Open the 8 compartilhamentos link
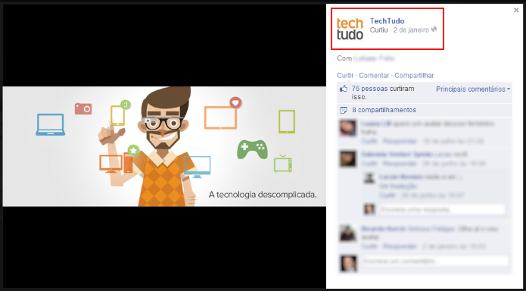This screenshot has height=291, width=526. click(x=384, y=110)
